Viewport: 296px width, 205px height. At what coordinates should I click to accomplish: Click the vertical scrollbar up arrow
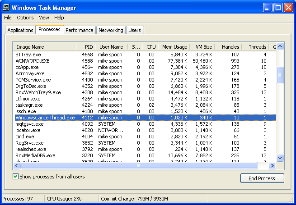280,46
